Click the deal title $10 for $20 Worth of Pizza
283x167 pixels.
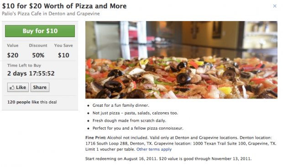[64, 6]
